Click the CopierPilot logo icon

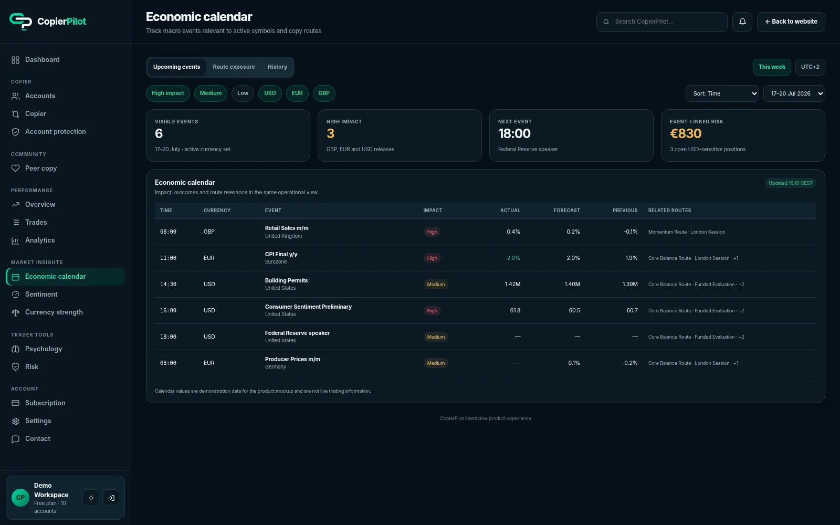point(20,22)
